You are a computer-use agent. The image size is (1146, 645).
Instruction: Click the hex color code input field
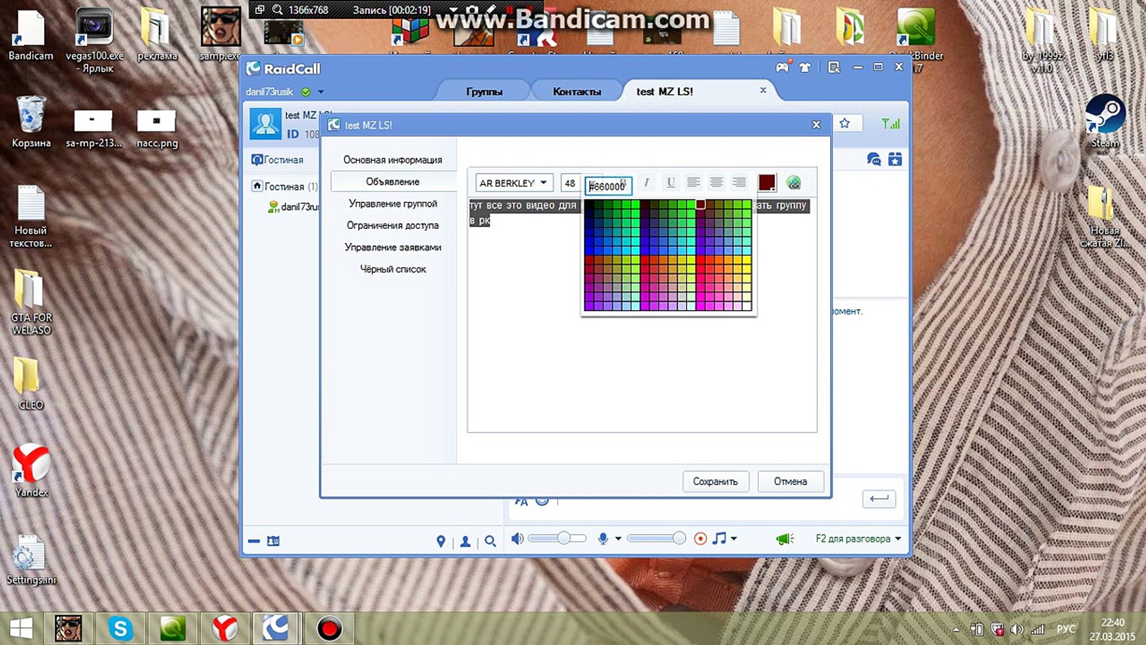[608, 186]
